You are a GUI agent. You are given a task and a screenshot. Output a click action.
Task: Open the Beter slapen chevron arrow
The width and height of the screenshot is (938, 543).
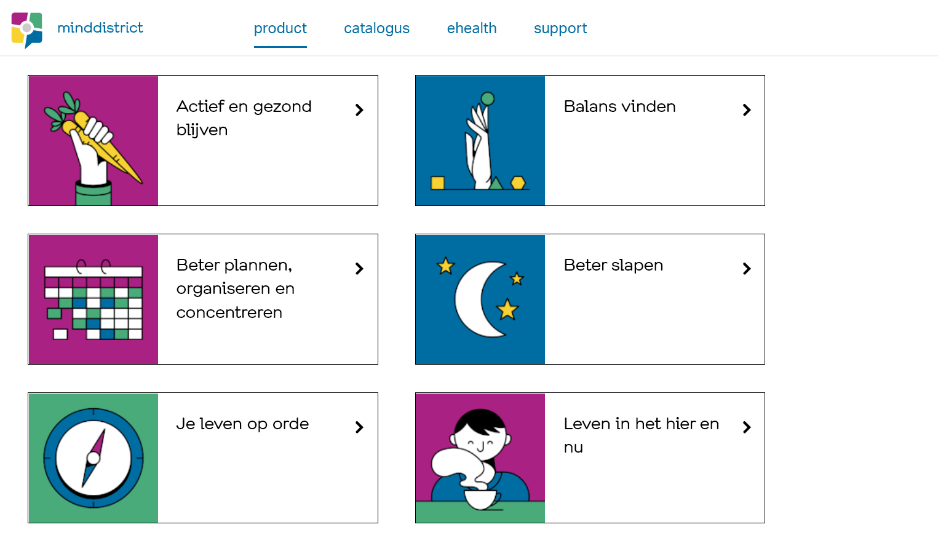(x=747, y=269)
